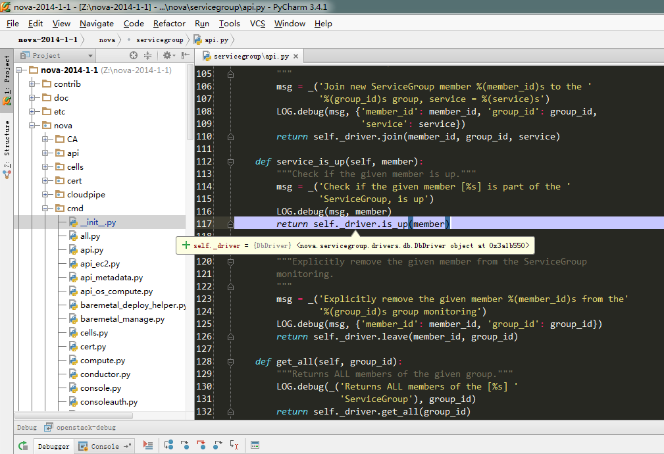Expand the doc folder

(32, 98)
